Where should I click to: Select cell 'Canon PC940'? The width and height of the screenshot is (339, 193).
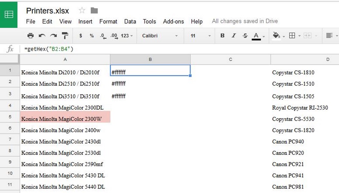point(305,140)
